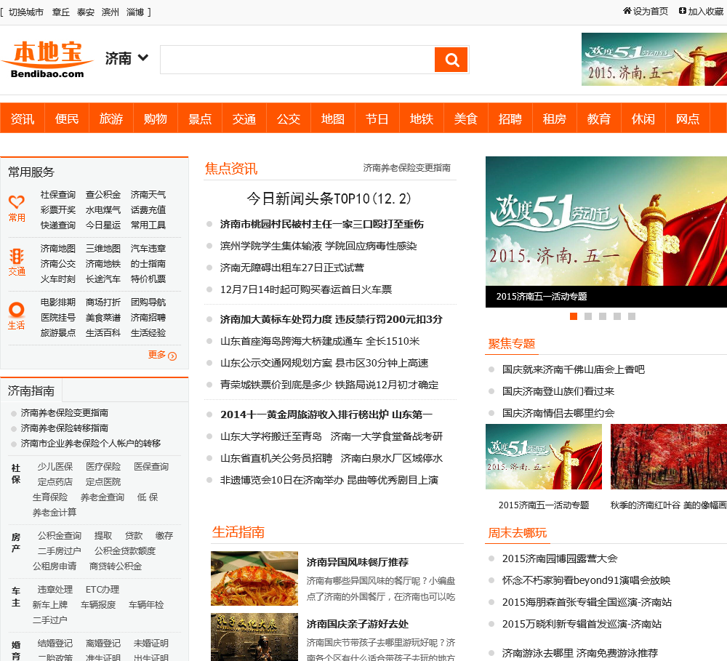Click the 更多 arrow link
The width and height of the screenshot is (727, 661).
tap(162, 355)
